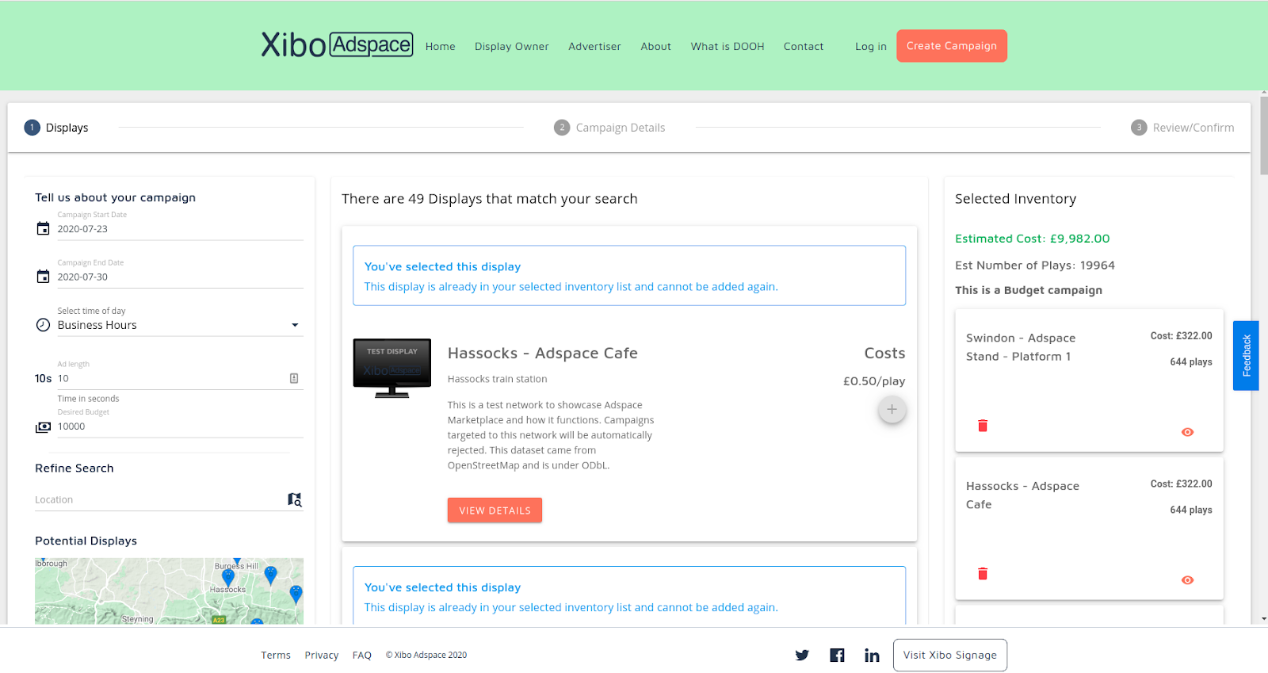Click the £0.50/play cost text

click(873, 380)
